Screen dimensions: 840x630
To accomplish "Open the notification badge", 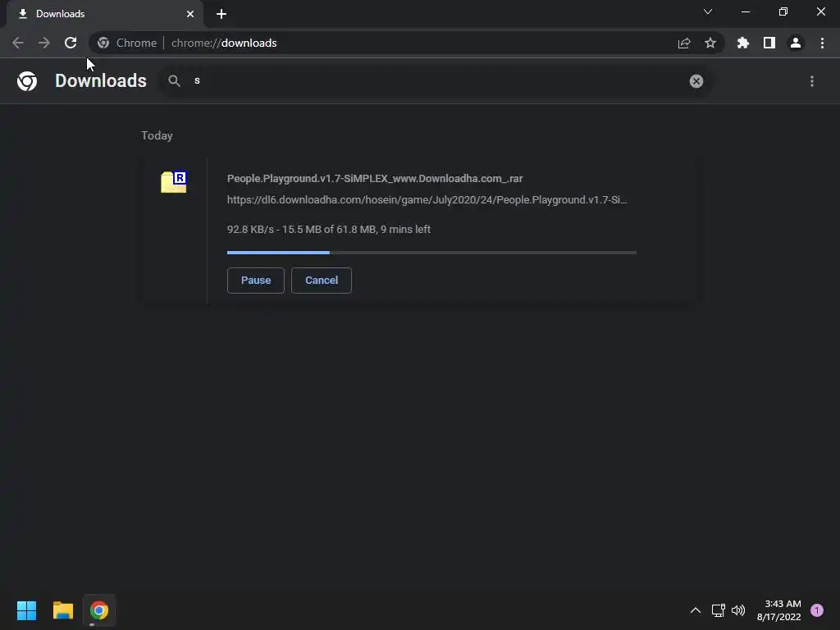I will [817, 610].
